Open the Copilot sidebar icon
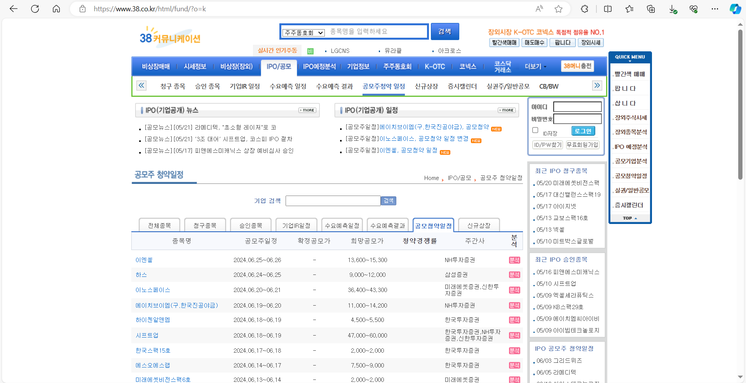This screenshot has height=383, width=746. [x=735, y=9]
